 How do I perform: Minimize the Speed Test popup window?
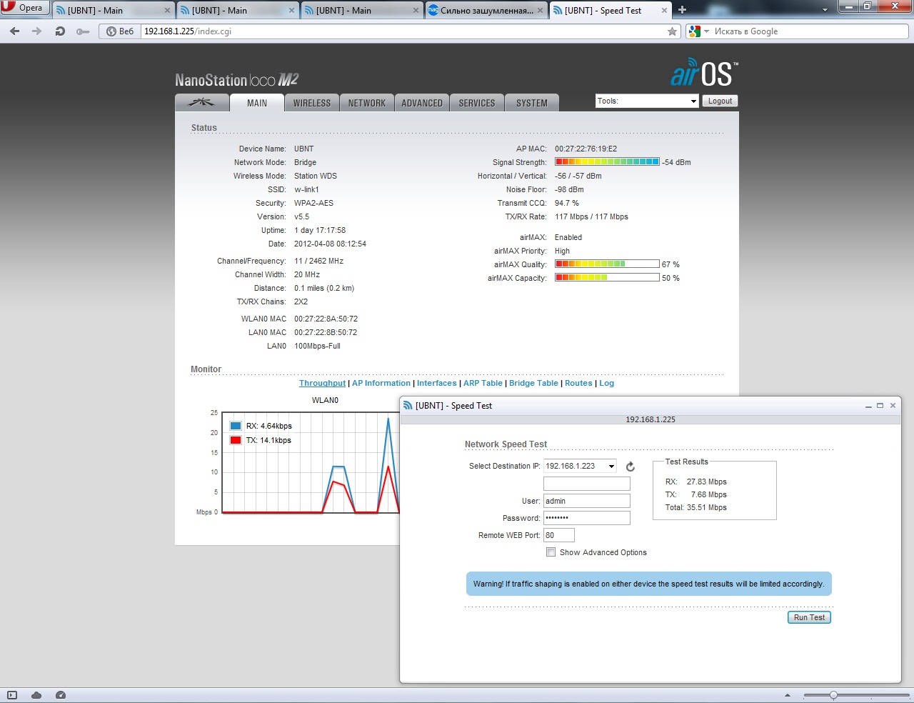click(x=868, y=406)
